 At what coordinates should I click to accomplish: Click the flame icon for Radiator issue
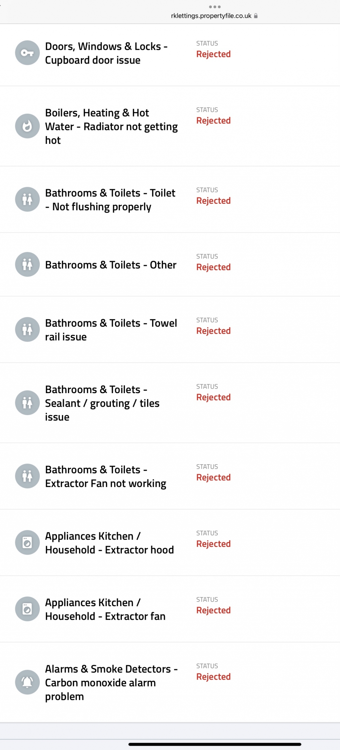click(27, 126)
